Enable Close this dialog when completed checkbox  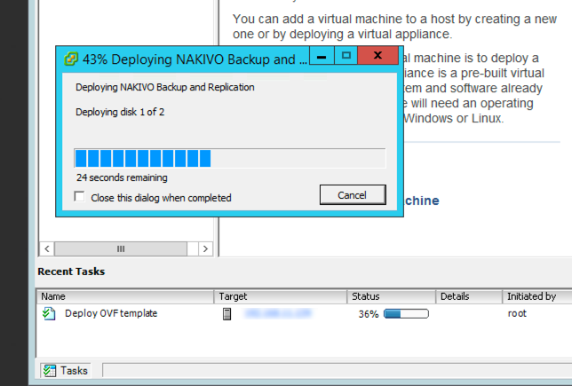point(79,196)
